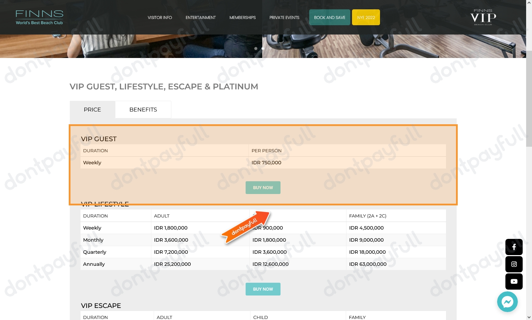Click BUY NOW under VIP Guest

(x=263, y=187)
